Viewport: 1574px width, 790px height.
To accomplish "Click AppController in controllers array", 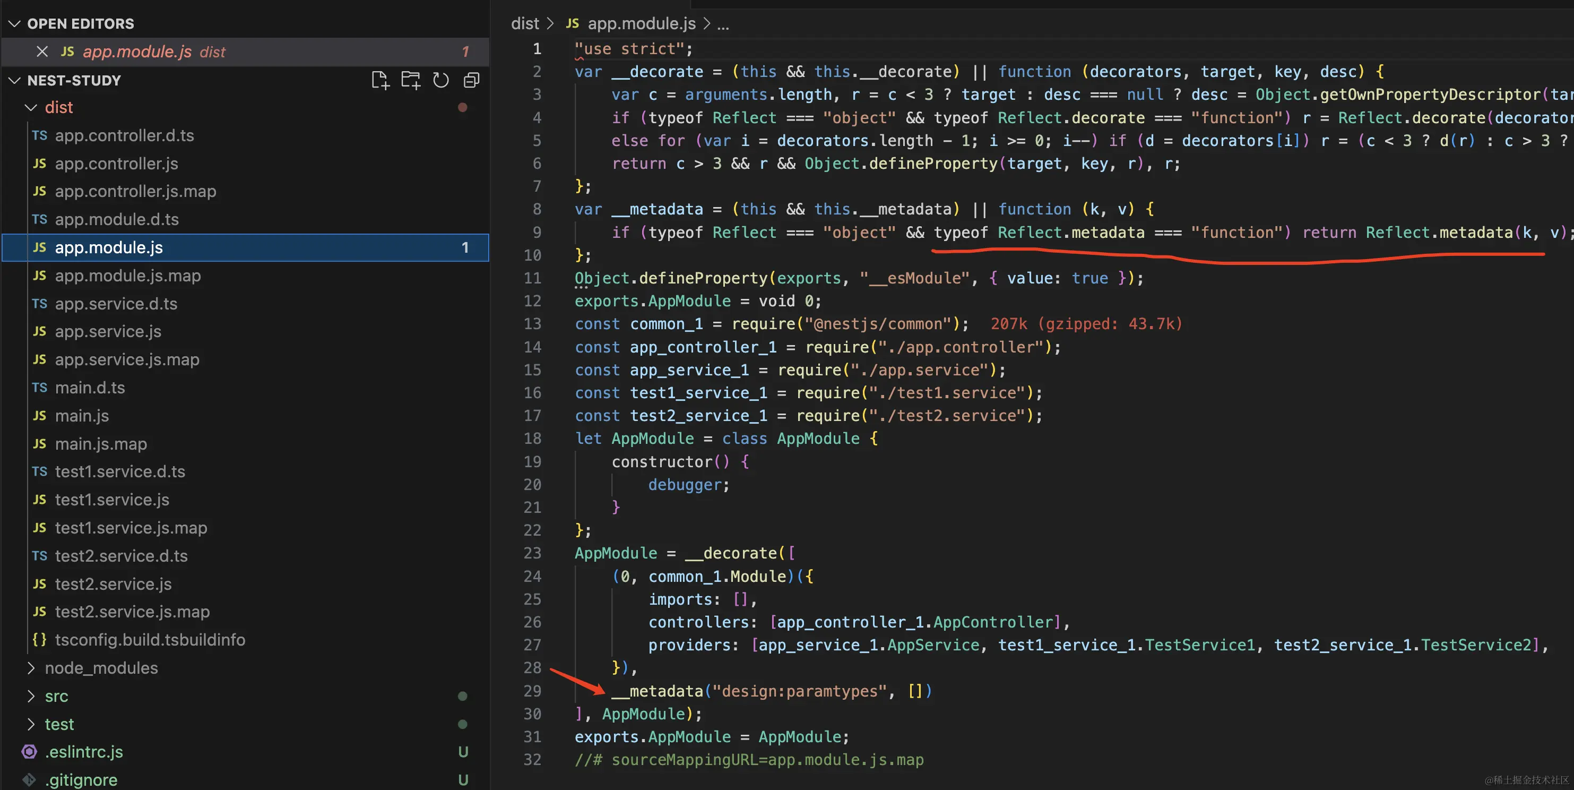I will (993, 622).
